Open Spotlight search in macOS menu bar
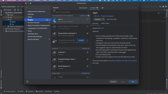The height and width of the screenshot is (94, 168). click(140, 1)
